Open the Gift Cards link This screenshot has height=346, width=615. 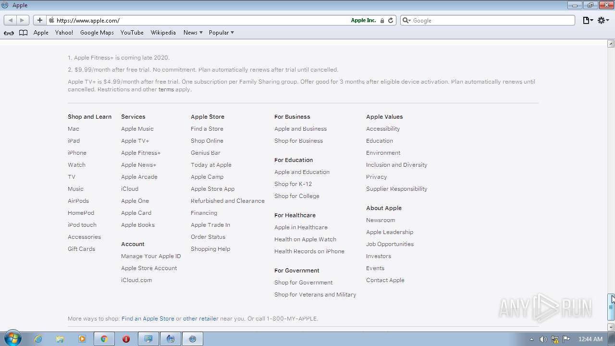point(81,249)
